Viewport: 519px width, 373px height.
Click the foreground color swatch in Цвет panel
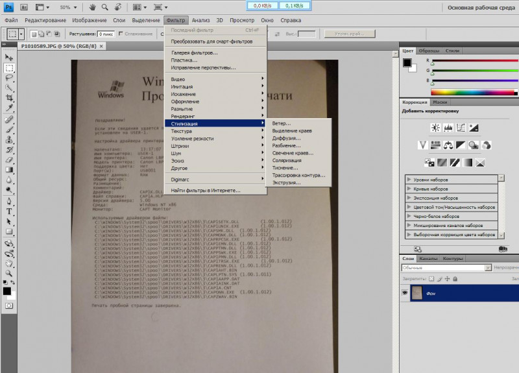pos(407,62)
